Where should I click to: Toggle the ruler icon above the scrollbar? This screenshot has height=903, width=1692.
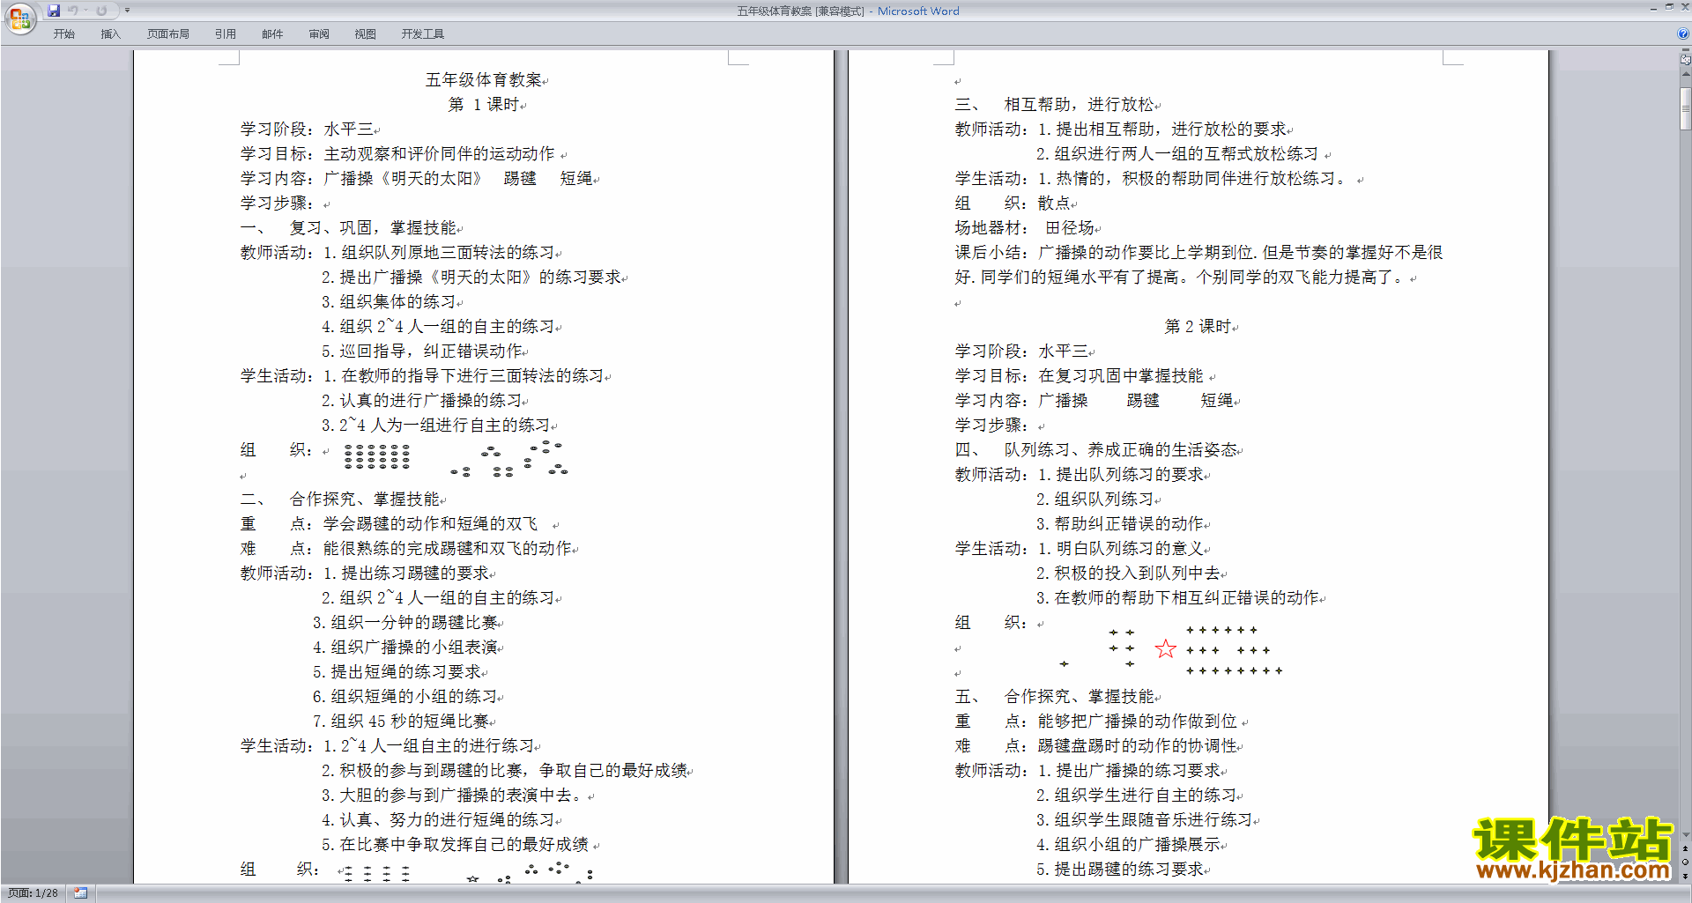pos(1685,60)
